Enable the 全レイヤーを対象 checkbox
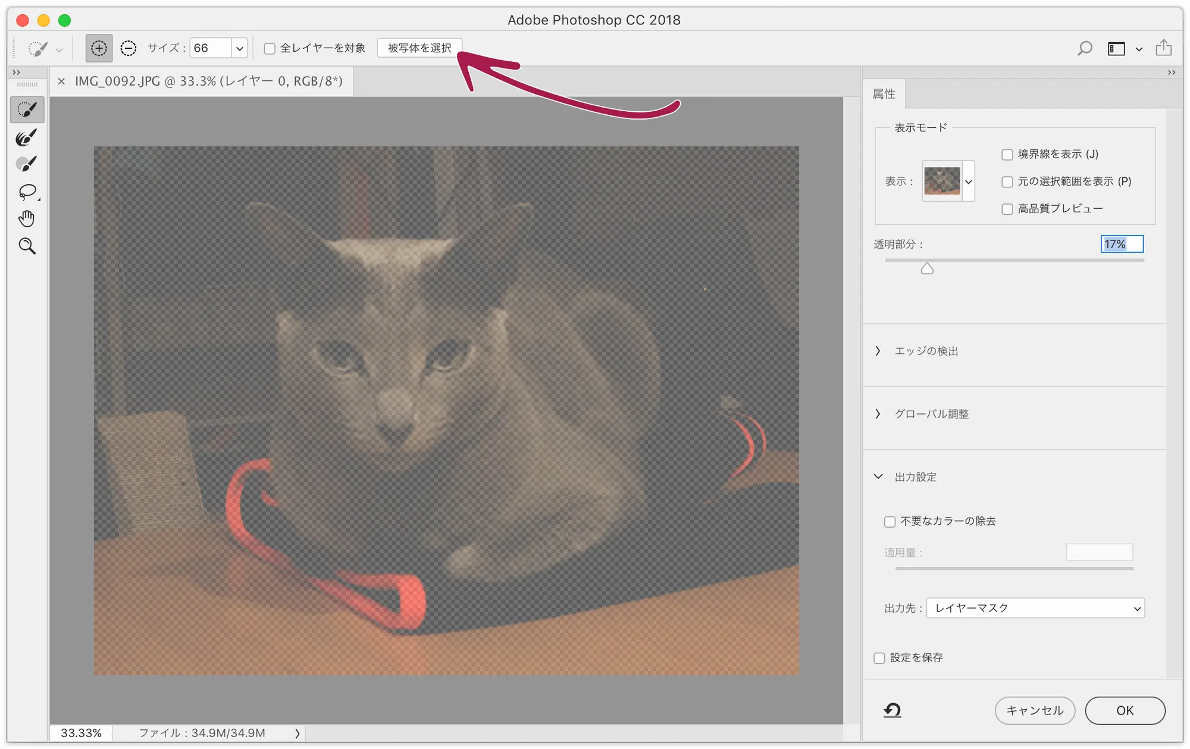 [270, 48]
